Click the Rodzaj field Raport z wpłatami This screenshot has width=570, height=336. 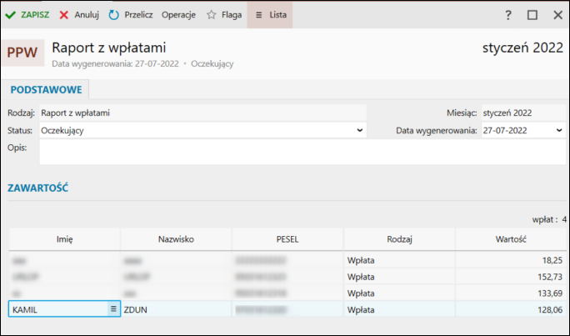202,113
